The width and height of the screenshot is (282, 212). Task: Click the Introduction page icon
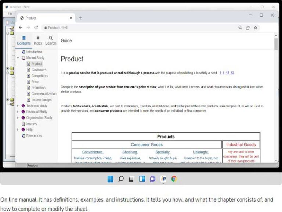(23, 52)
